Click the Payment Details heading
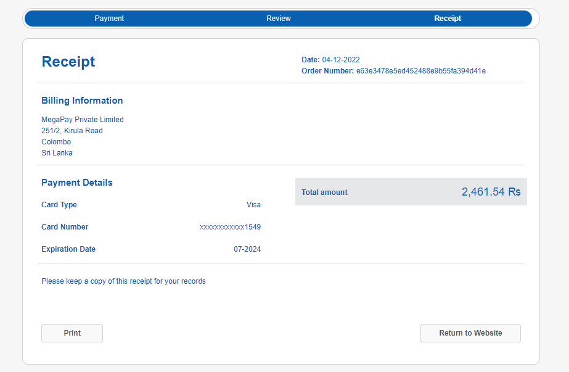569x372 pixels. 77,183
